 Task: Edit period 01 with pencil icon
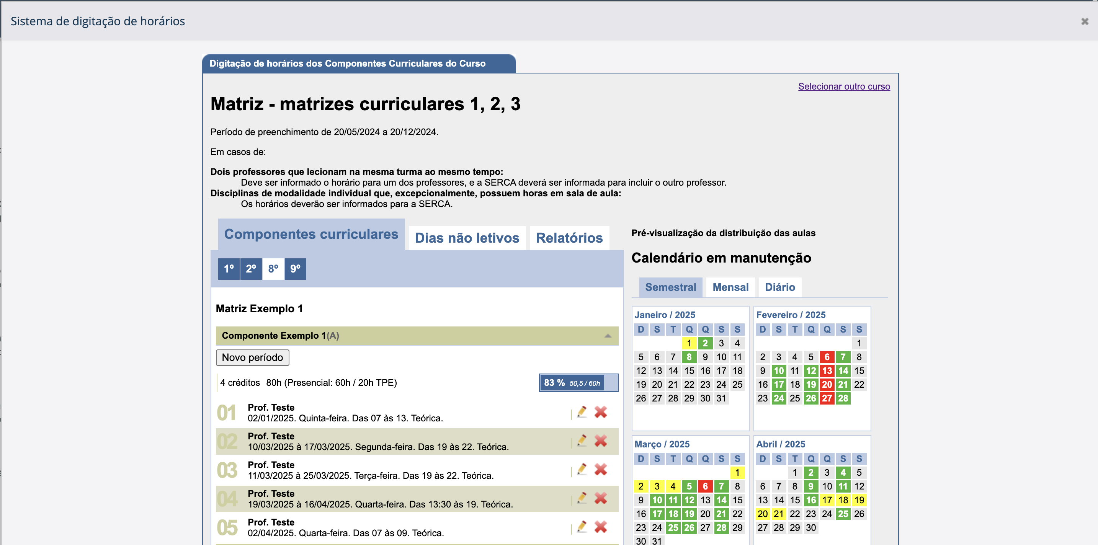pyautogui.click(x=582, y=412)
